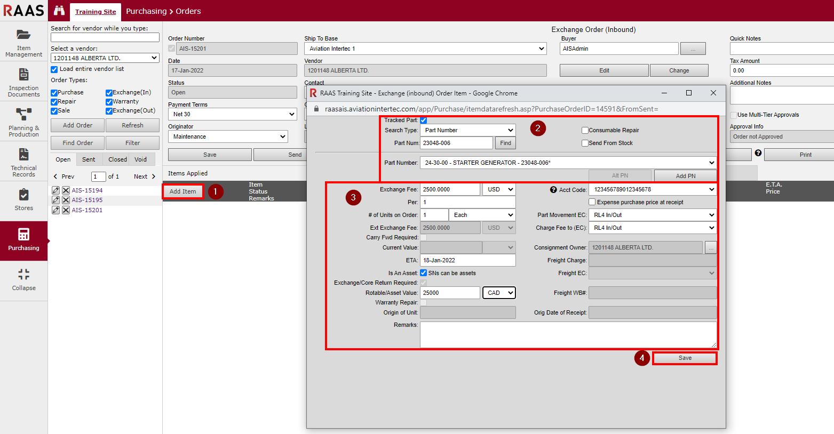Switch to the Closed orders tab
The height and width of the screenshot is (434, 834).
[117, 159]
